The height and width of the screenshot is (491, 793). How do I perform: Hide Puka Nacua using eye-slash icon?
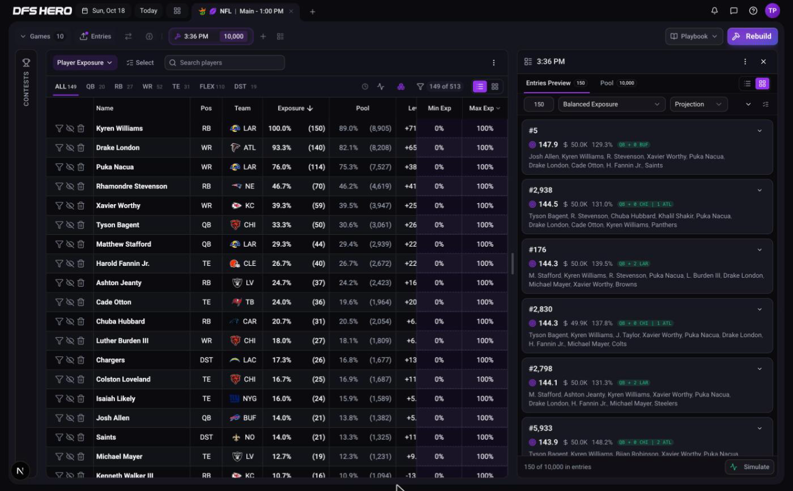(x=70, y=167)
